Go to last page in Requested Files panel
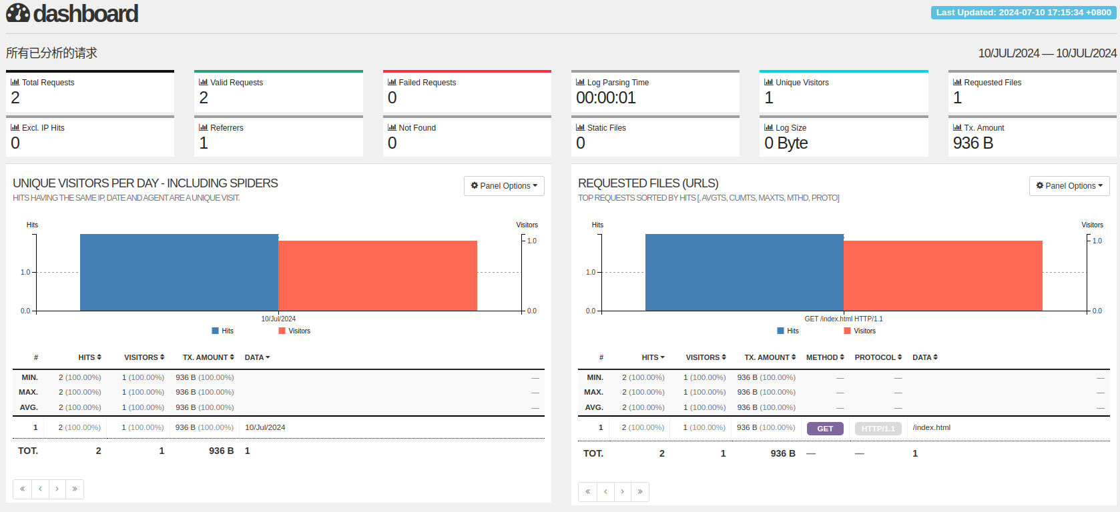 tap(640, 491)
